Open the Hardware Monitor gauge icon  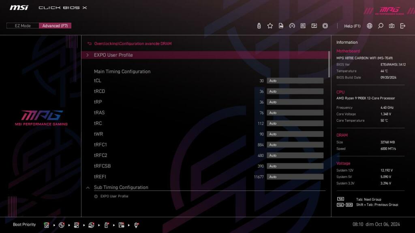tap(292, 25)
